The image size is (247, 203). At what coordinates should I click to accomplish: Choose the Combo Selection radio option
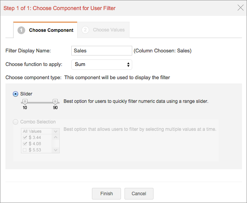pyautogui.click(x=16, y=122)
